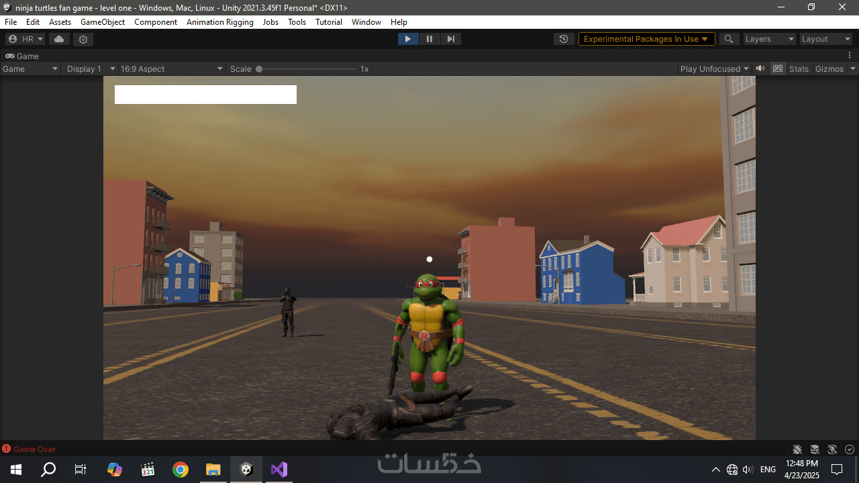Switch to Unity from the taskbar
Image resolution: width=859 pixels, height=483 pixels.
pos(246,470)
